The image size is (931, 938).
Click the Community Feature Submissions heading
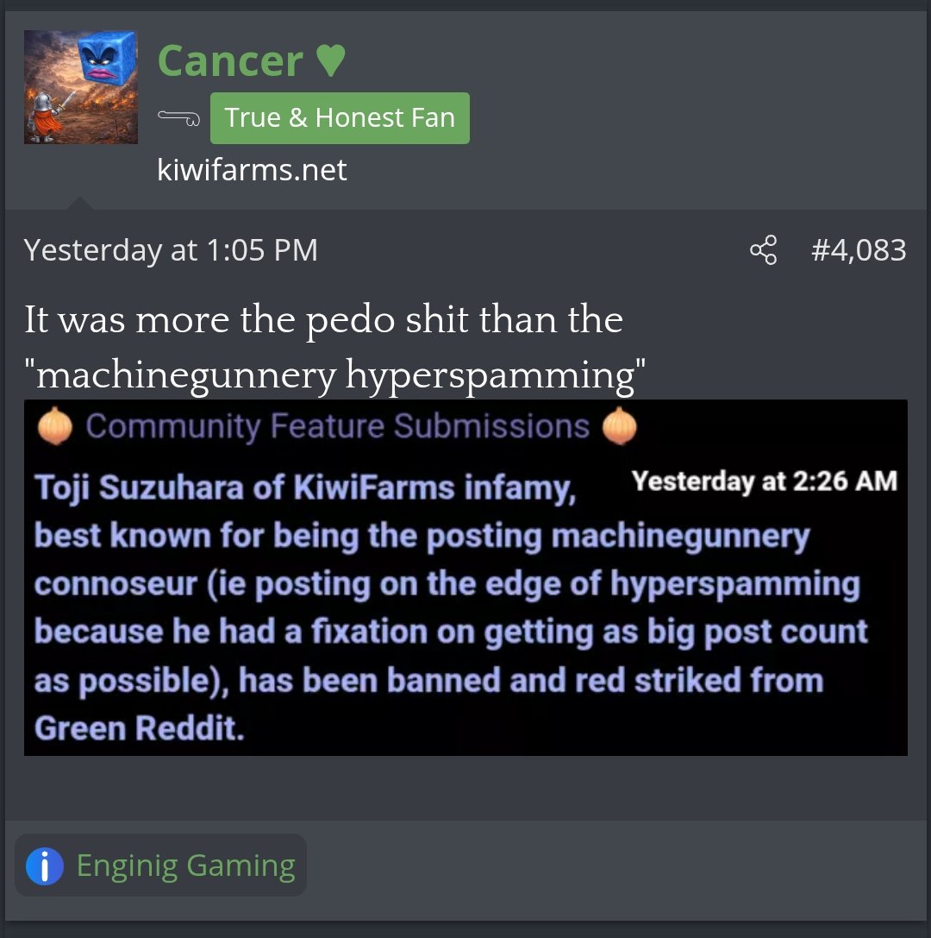coord(338,426)
